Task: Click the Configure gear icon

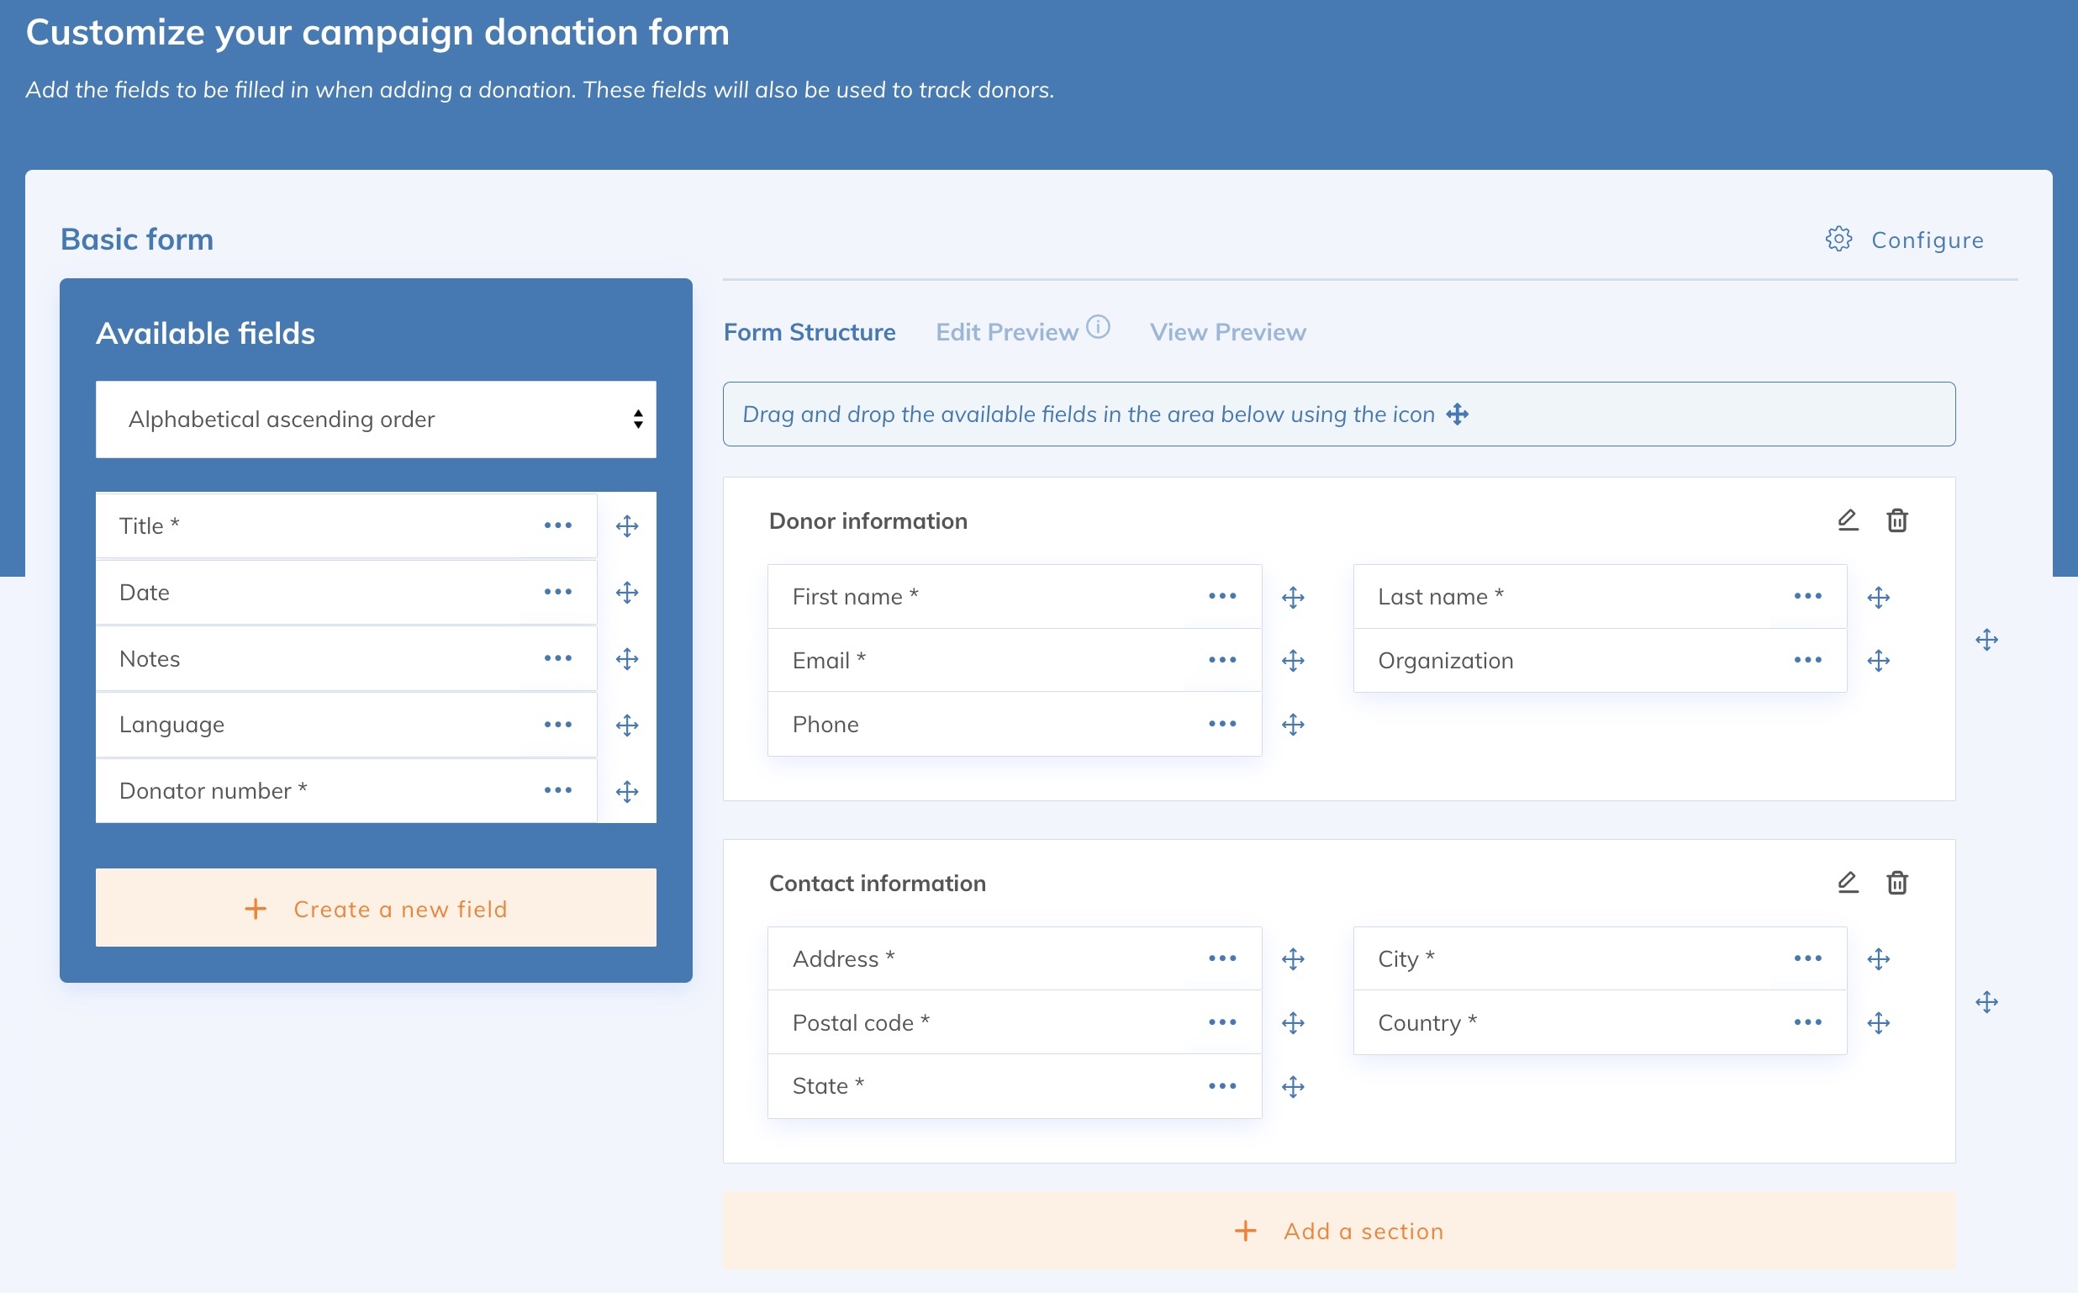Action: click(1838, 240)
